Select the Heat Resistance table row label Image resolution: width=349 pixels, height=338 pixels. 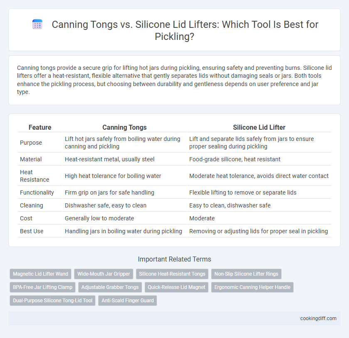pos(34,176)
